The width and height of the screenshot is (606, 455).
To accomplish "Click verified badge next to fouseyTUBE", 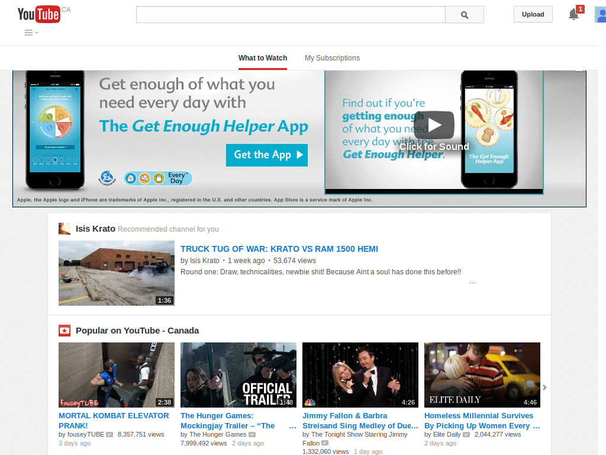I will (x=109, y=434).
